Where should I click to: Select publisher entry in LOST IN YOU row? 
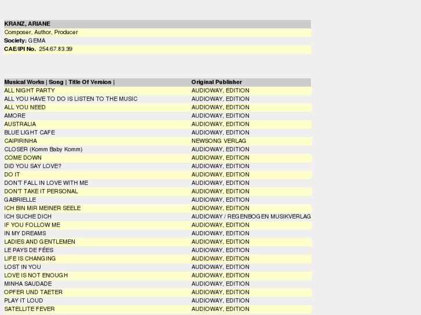221,267
